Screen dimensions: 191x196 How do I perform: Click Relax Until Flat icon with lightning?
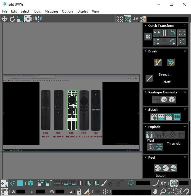click(164, 100)
